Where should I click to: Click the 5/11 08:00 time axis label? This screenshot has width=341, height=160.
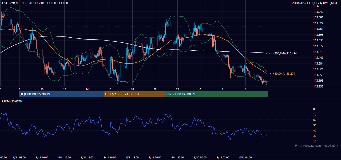click(19, 157)
